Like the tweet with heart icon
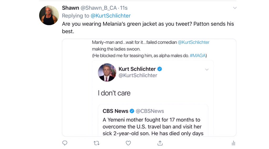Image resolution: width=269 pixels, height=149 pixels. click(x=128, y=143)
